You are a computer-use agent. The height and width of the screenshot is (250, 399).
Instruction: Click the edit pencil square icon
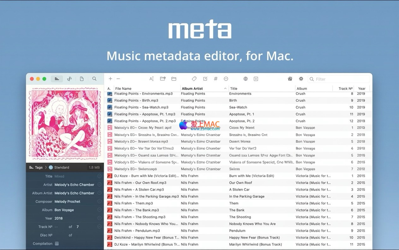[x=205, y=79]
